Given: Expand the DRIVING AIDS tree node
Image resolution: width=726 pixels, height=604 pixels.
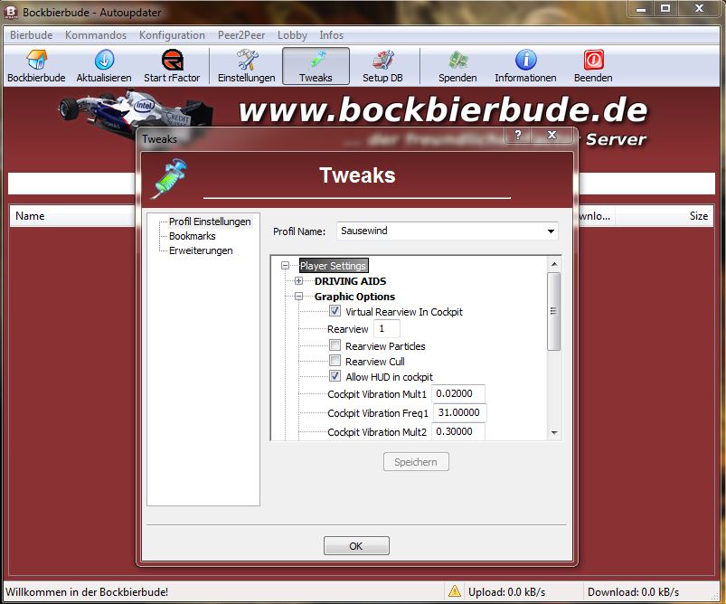Looking at the screenshot, I should [x=299, y=281].
